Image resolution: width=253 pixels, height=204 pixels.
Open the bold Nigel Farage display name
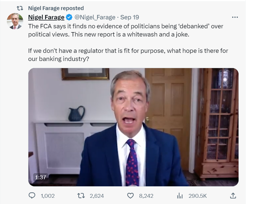(x=46, y=17)
